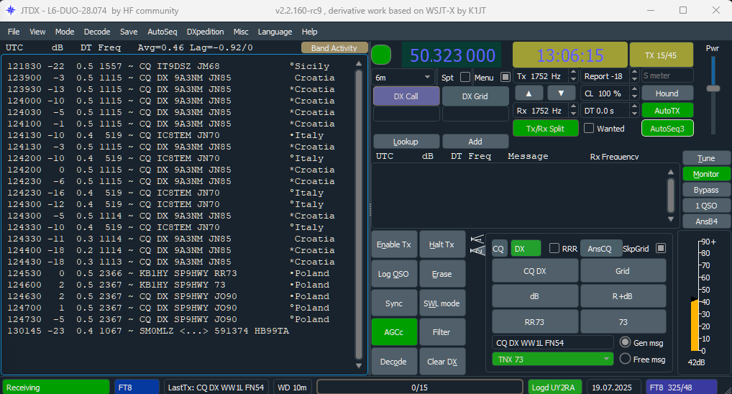Viewport: 732px width, 394px height.
Task: Click the DX Call button
Action: 406,96
